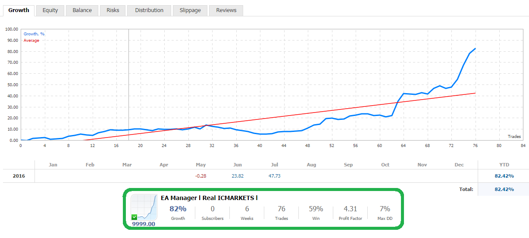Open the Distribution tab
Image resolution: width=529 pixels, height=238 pixels.
(x=149, y=10)
